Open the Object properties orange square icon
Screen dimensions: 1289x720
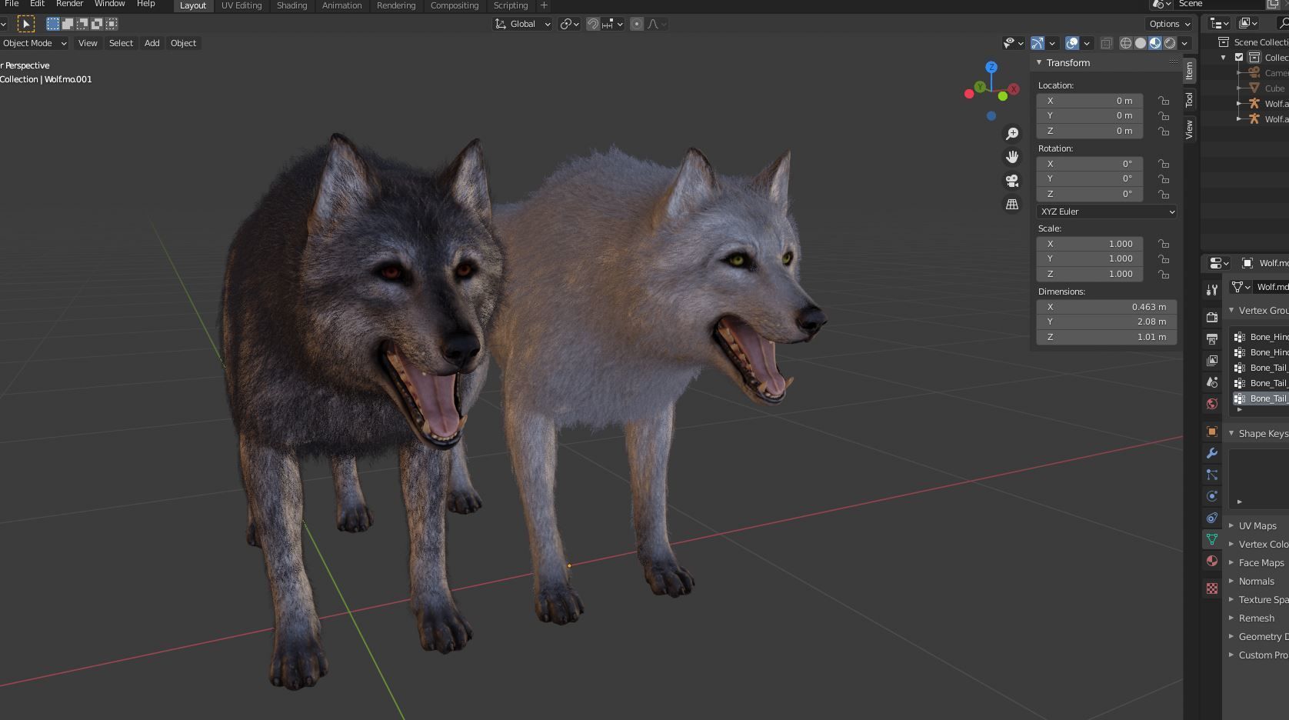pos(1212,432)
